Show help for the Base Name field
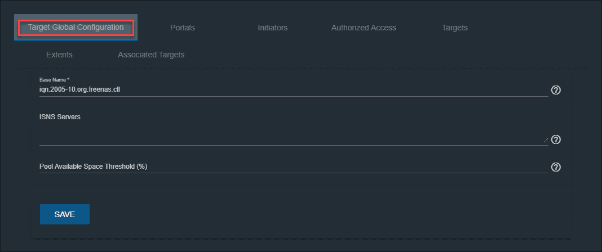The width and height of the screenshot is (602, 252). (555, 90)
